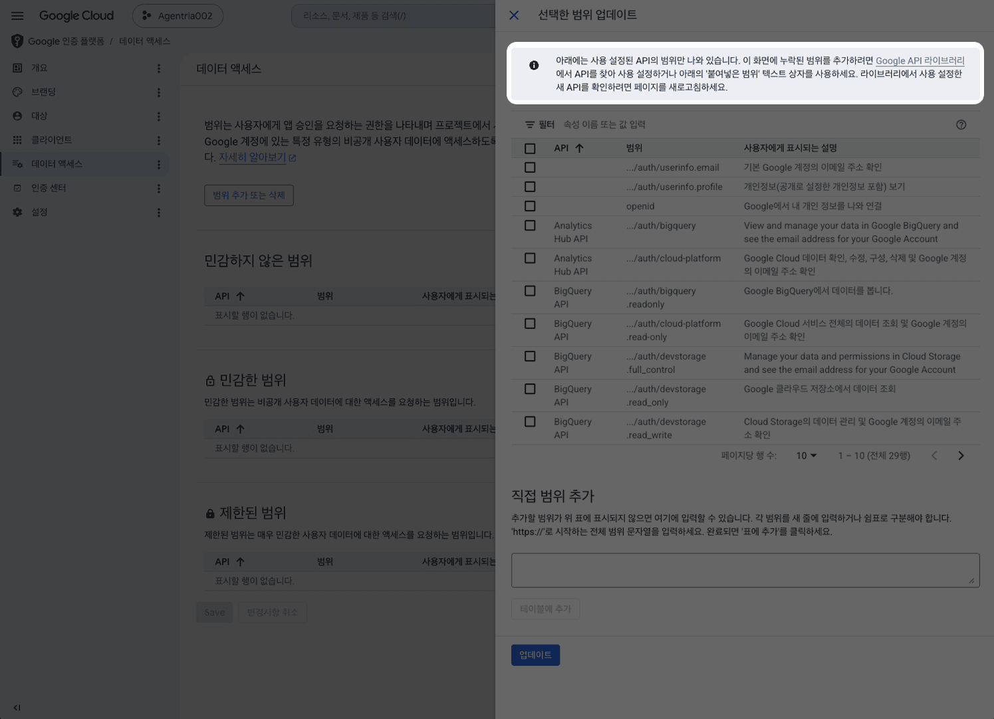Viewport: 994px width, 719px height.
Task: Click the 사용자에게 표시되는 설명 header in the panel
Action: [x=790, y=148]
